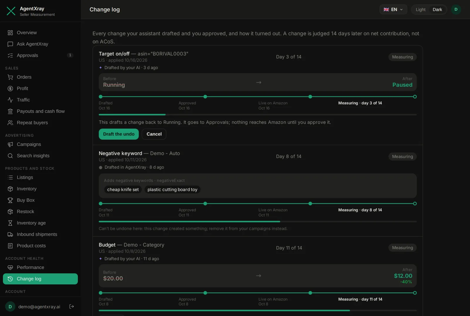Click the Inbound shipments truck icon
This screenshot has width=470, height=316.
[10, 234]
